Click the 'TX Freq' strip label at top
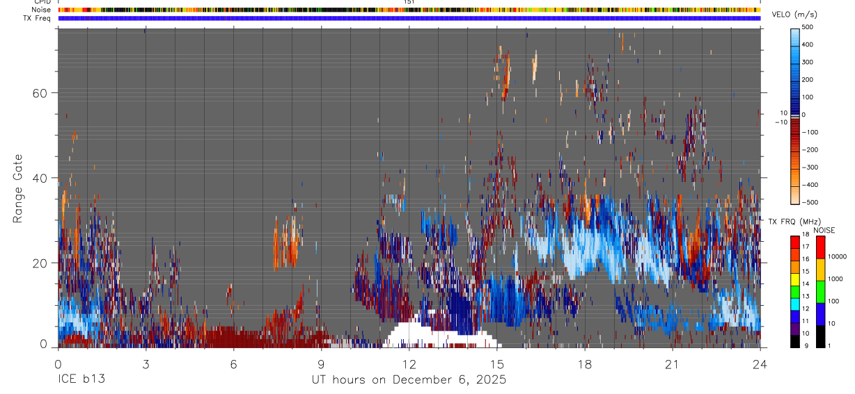The image size is (855, 394). point(38,18)
